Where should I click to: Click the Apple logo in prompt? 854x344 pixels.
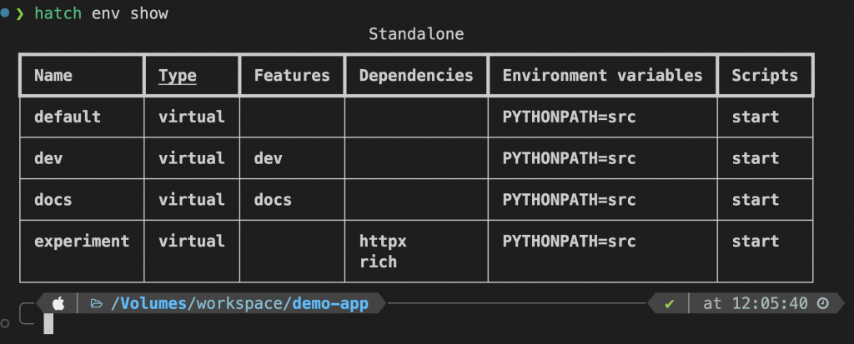tap(58, 303)
